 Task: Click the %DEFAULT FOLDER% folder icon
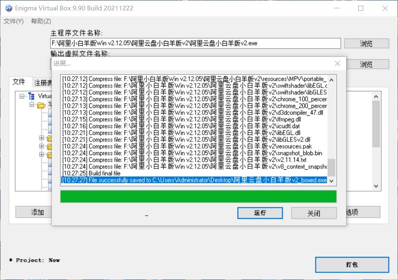(41, 105)
